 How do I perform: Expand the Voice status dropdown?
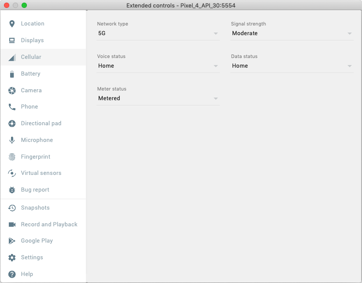158,66
